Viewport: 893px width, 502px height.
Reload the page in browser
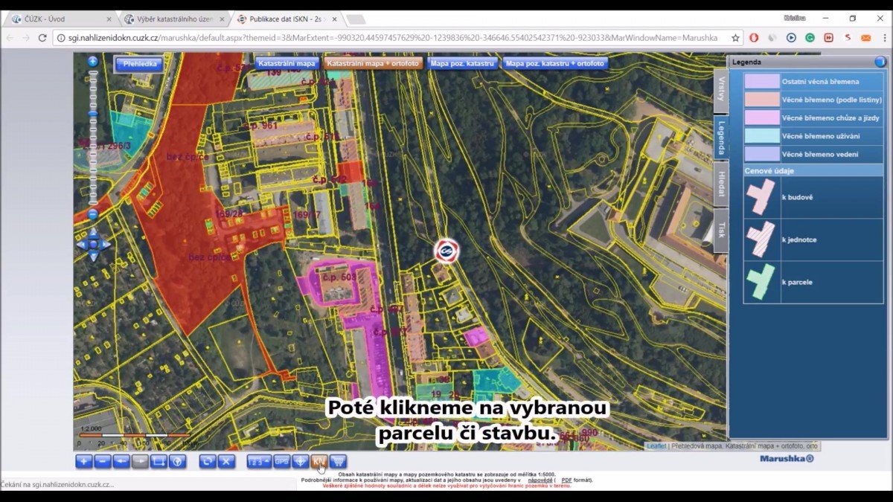point(42,37)
